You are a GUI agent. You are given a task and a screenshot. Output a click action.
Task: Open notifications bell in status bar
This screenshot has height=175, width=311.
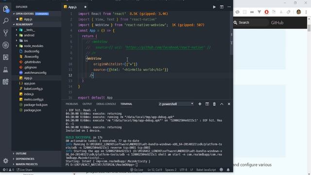[x=228, y=170]
